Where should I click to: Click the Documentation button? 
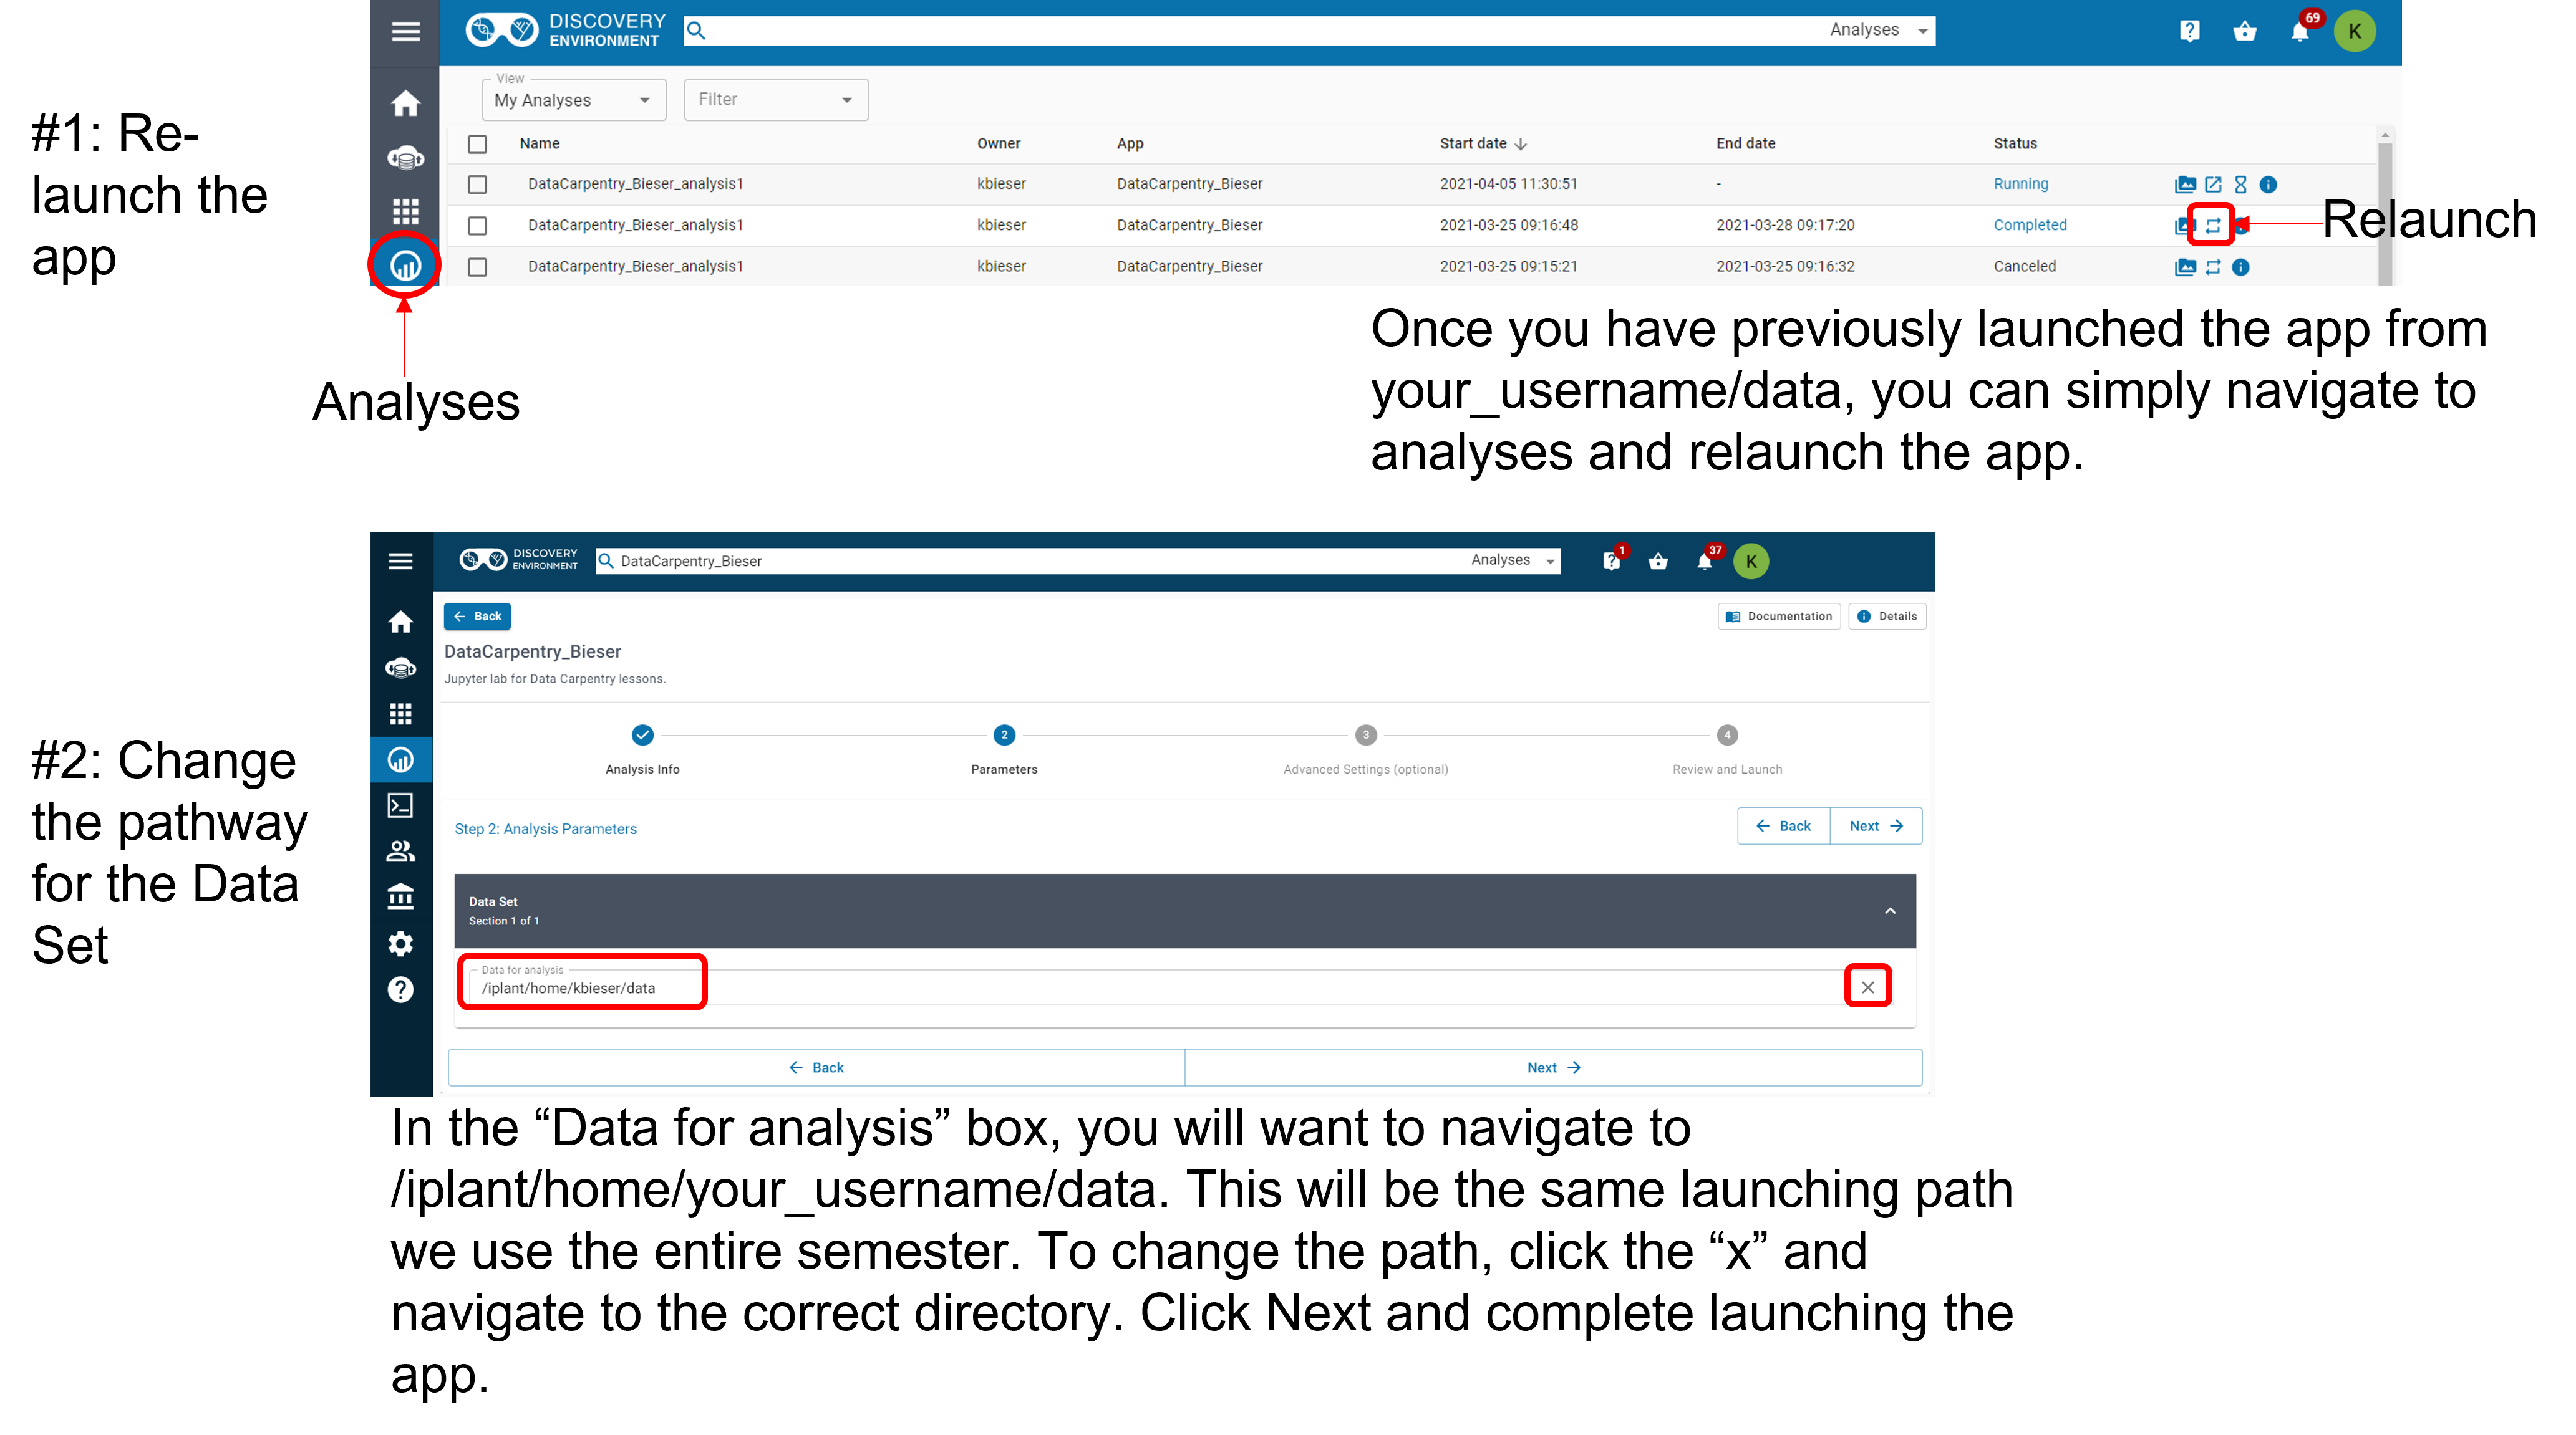click(x=1778, y=617)
